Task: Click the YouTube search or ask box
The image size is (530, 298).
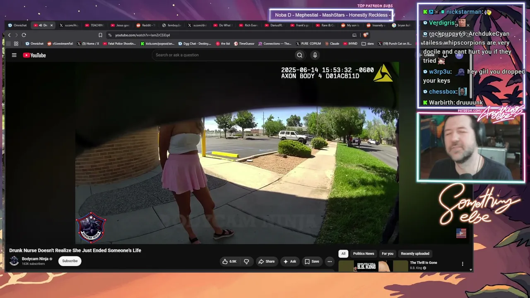Action: (x=224, y=55)
